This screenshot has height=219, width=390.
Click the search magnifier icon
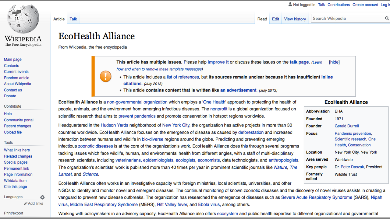coord(387,19)
